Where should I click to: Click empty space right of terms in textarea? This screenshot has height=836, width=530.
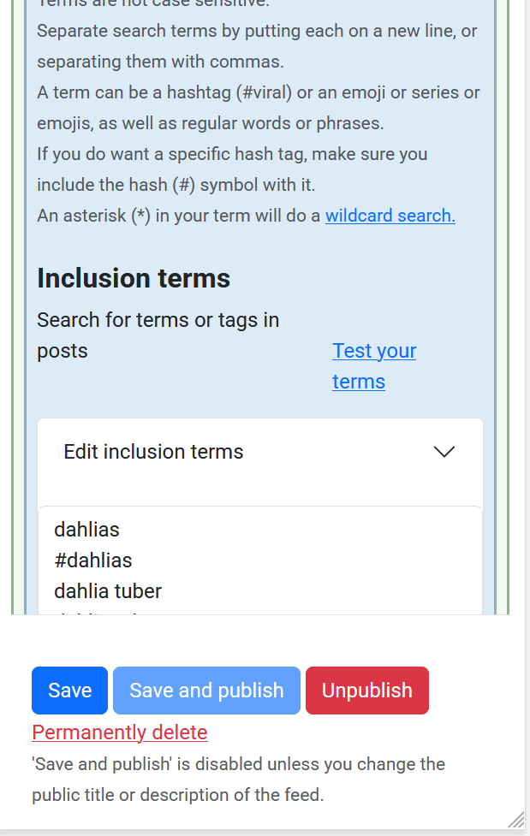pos(342,560)
